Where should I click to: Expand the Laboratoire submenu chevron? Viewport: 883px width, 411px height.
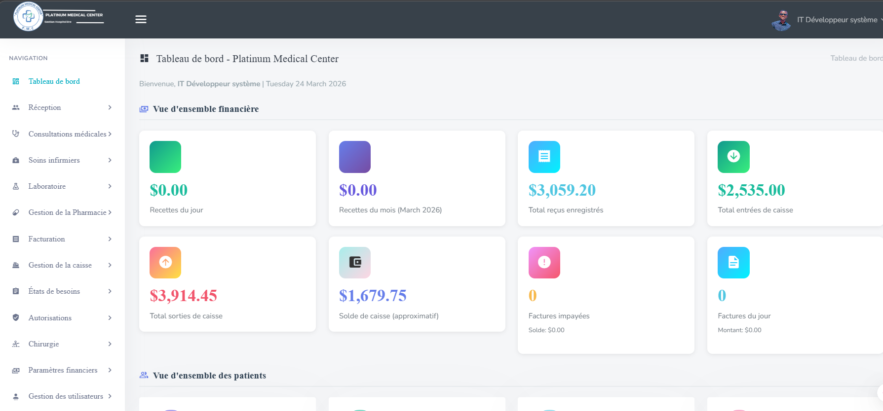110,186
